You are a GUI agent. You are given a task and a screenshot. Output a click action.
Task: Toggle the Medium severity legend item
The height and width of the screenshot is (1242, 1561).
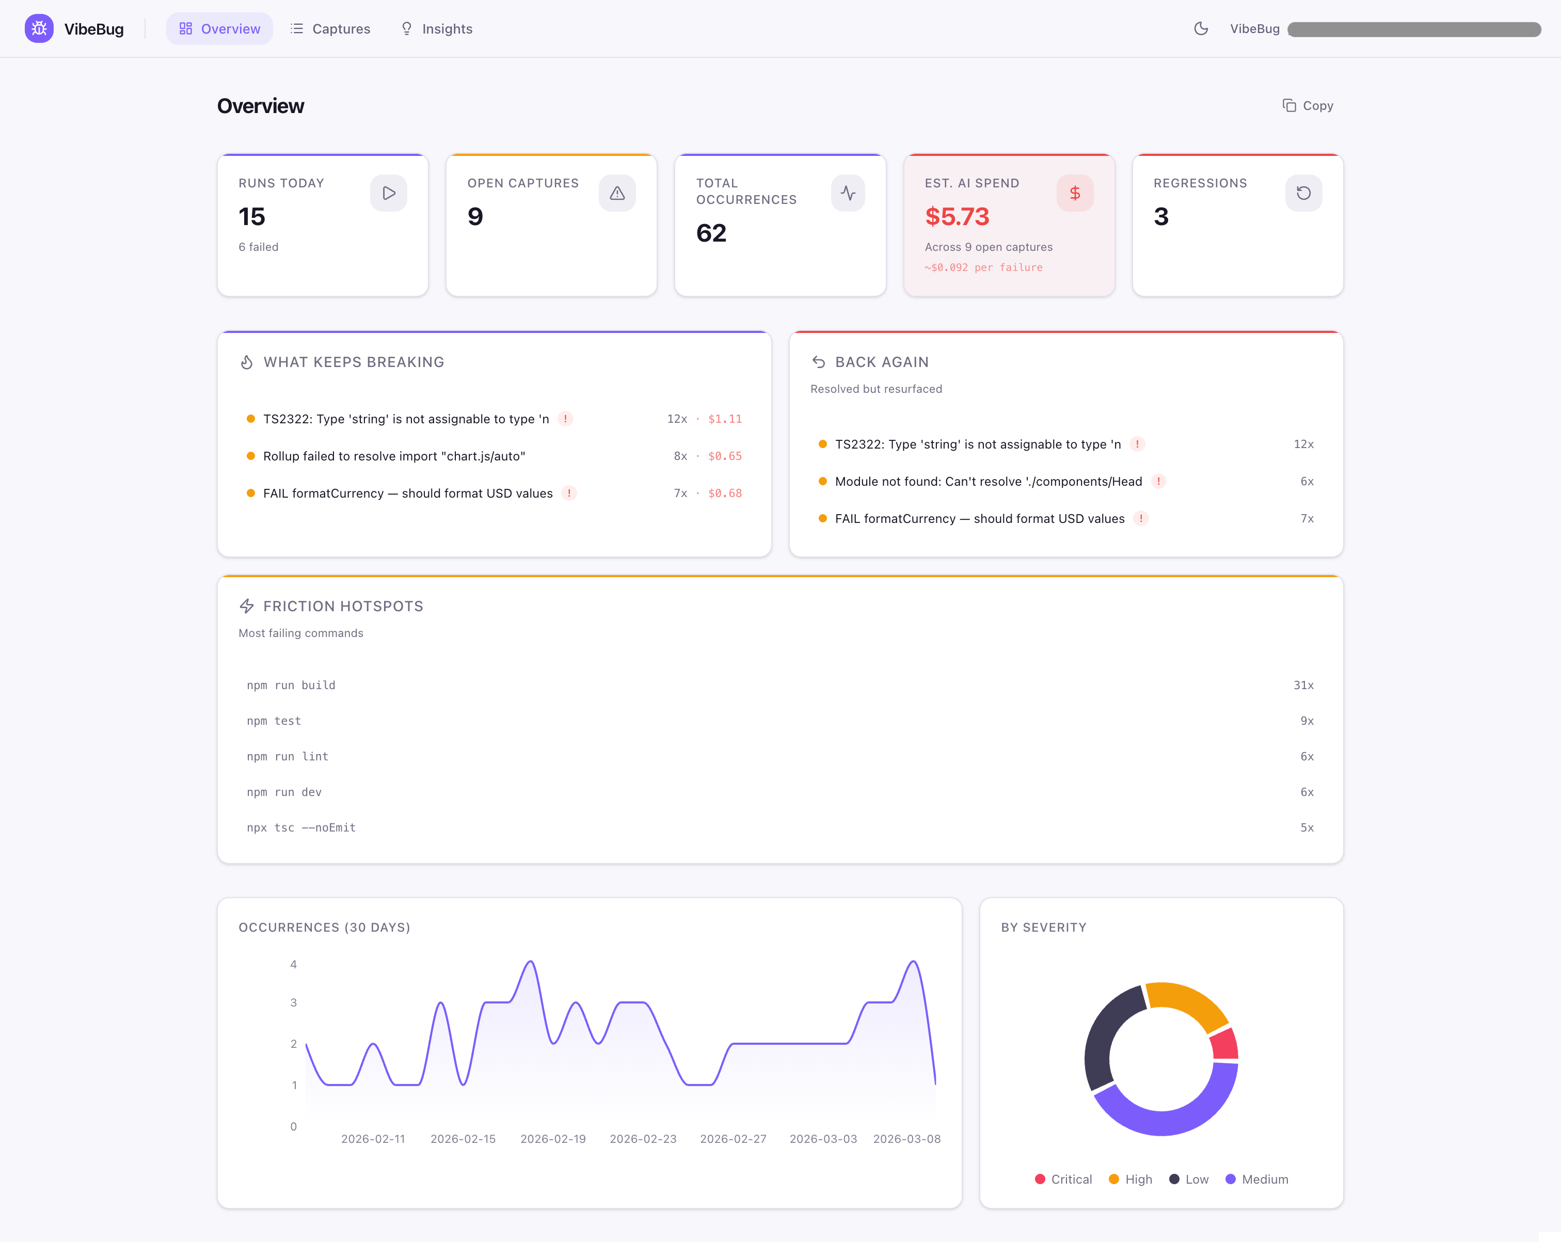(x=1257, y=1179)
